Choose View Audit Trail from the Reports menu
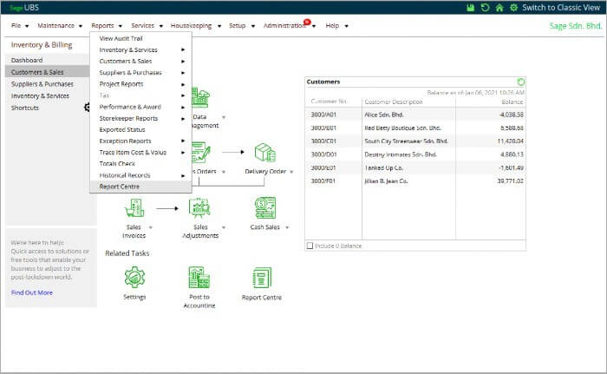The image size is (607, 374). (121, 39)
